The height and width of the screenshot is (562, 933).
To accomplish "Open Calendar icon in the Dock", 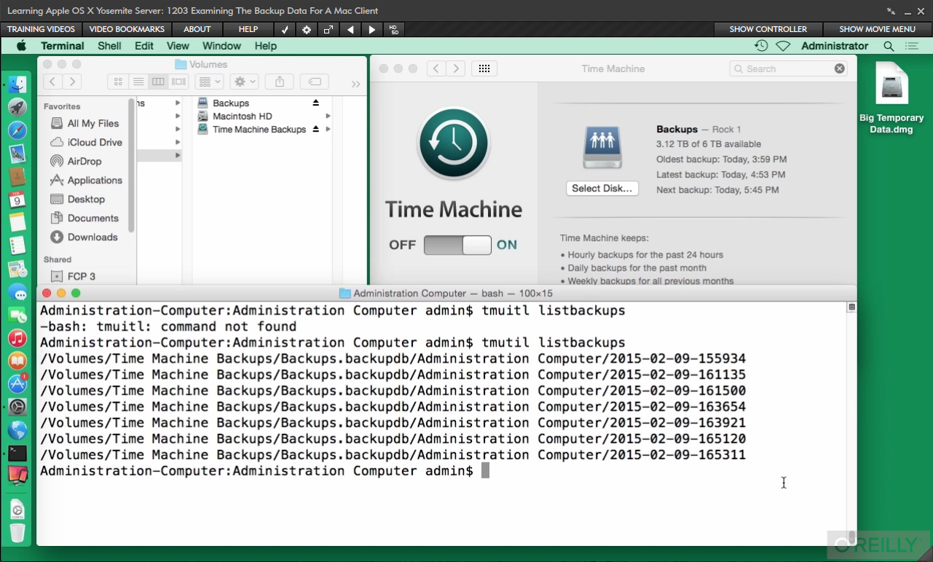I will click(17, 199).
